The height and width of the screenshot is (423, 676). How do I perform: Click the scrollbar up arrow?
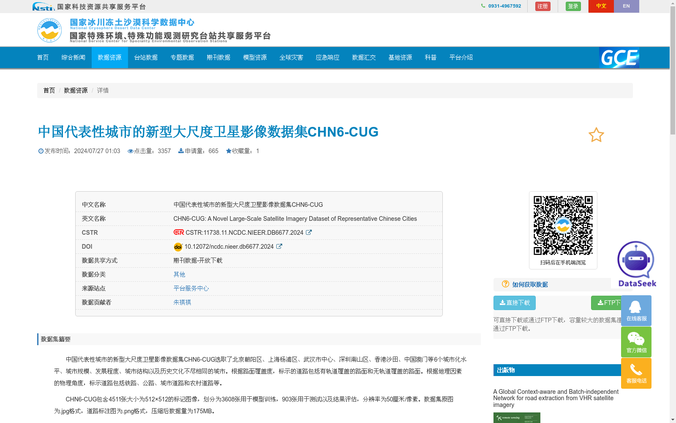point(673,3)
